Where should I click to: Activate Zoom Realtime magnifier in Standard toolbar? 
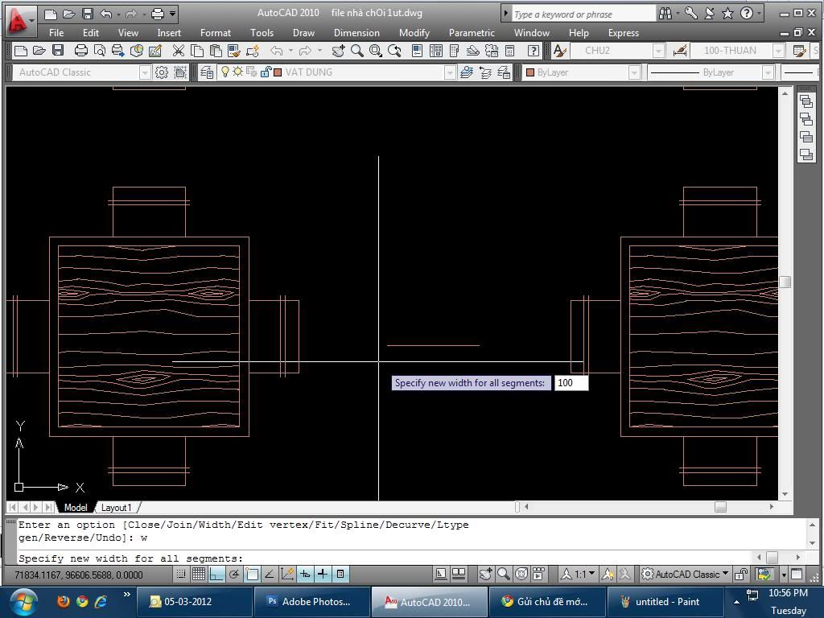[x=356, y=51]
